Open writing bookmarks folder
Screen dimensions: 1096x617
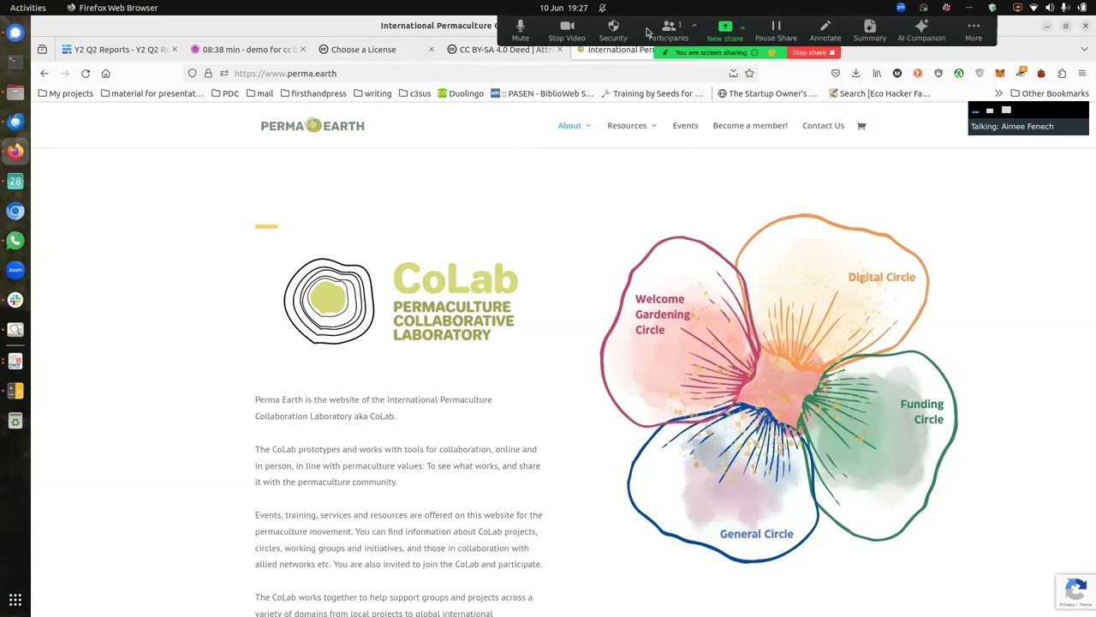(x=372, y=93)
